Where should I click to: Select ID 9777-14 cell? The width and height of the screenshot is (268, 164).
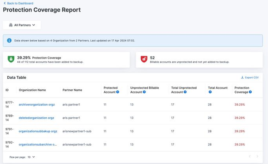(9, 104)
